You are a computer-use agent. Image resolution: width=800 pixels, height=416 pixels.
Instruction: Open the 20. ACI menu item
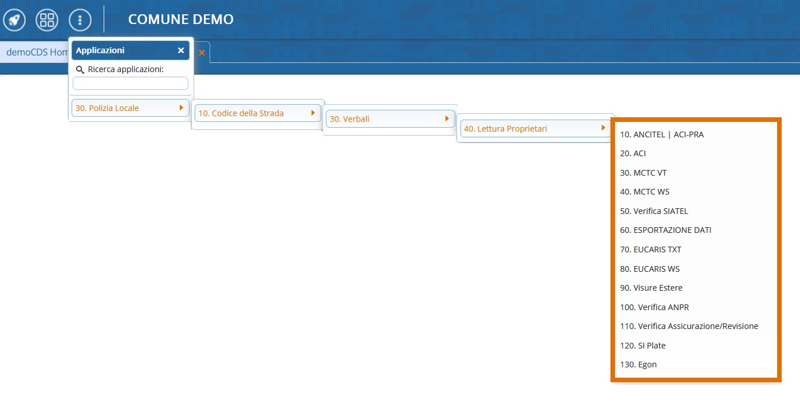tap(633, 153)
